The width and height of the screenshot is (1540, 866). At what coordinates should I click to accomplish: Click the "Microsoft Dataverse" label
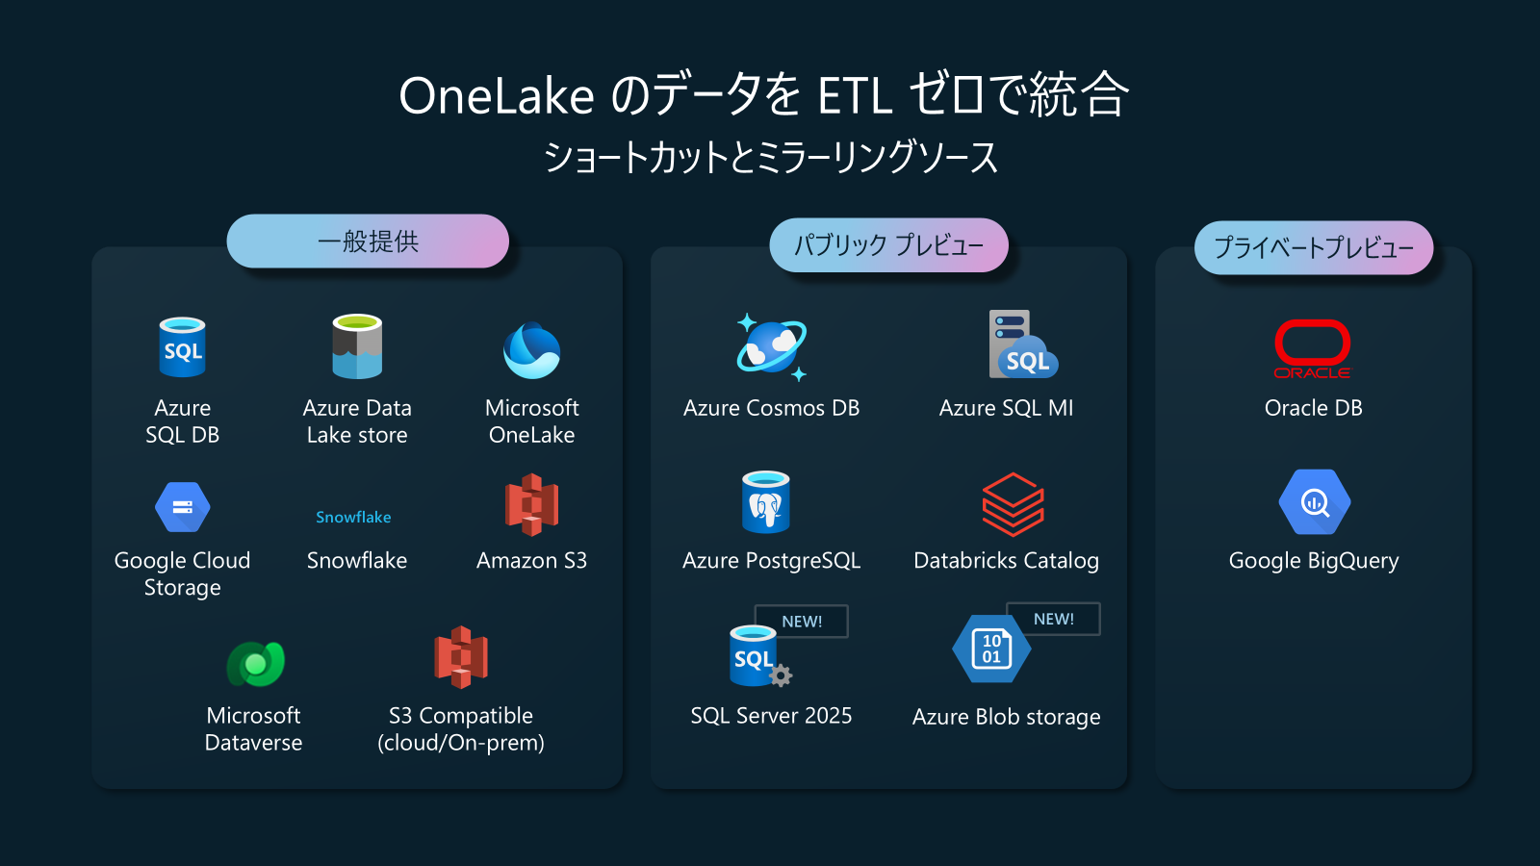click(254, 729)
